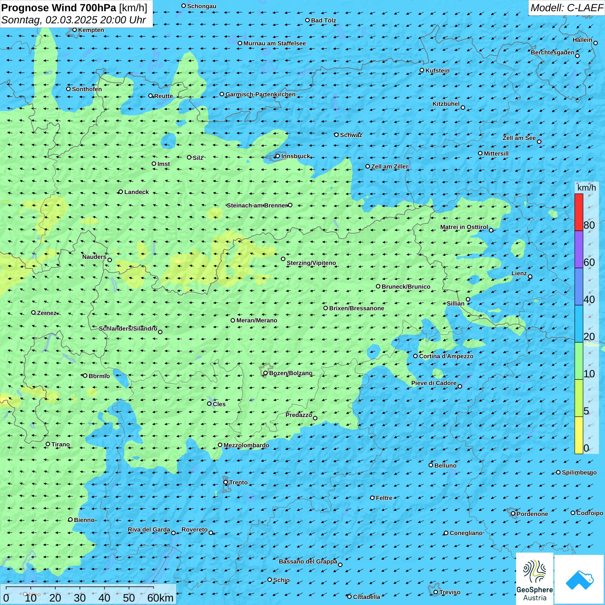The image size is (605, 605).
Task: Select the Lienz location marker
Action: [x=530, y=277]
